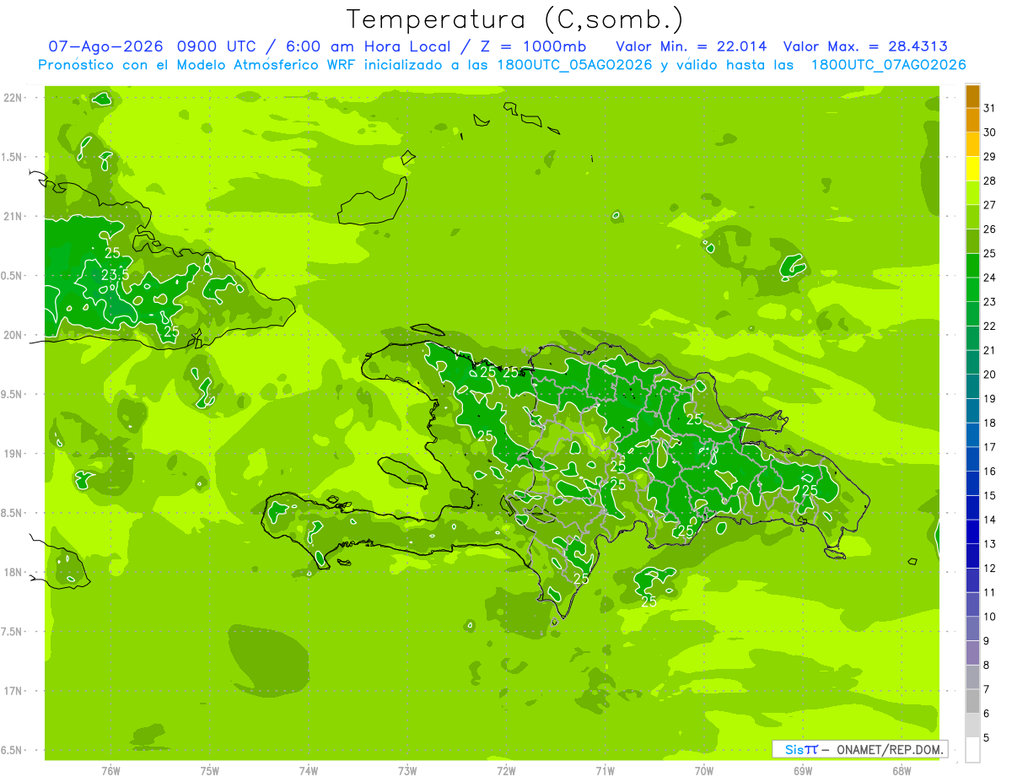Click the '1800UTC_07AGO2026' valid-until time
The width and height of the screenshot is (1012, 782).
pyautogui.click(x=888, y=65)
